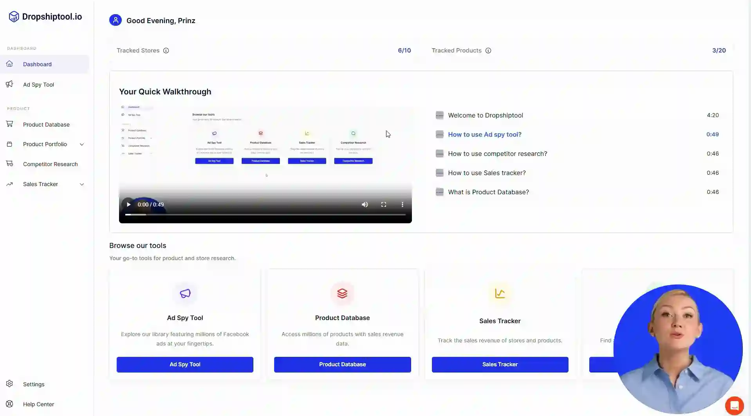This screenshot has width=751, height=416.
Task: Click the Sales Tracker trend icon in sidebar
Action: click(10, 184)
